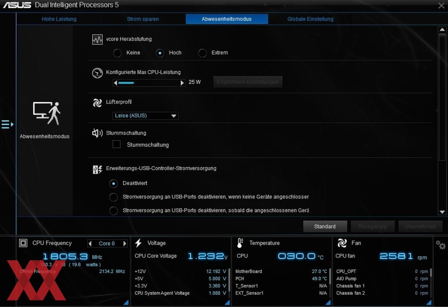Click the Core 0 selector label

pos(107,243)
